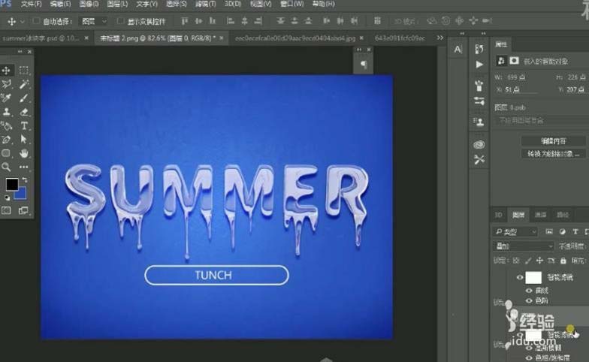Filter layers by adjustment layers icon
This screenshot has height=362, width=589.
pyautogui.click(x=562, y=231)
